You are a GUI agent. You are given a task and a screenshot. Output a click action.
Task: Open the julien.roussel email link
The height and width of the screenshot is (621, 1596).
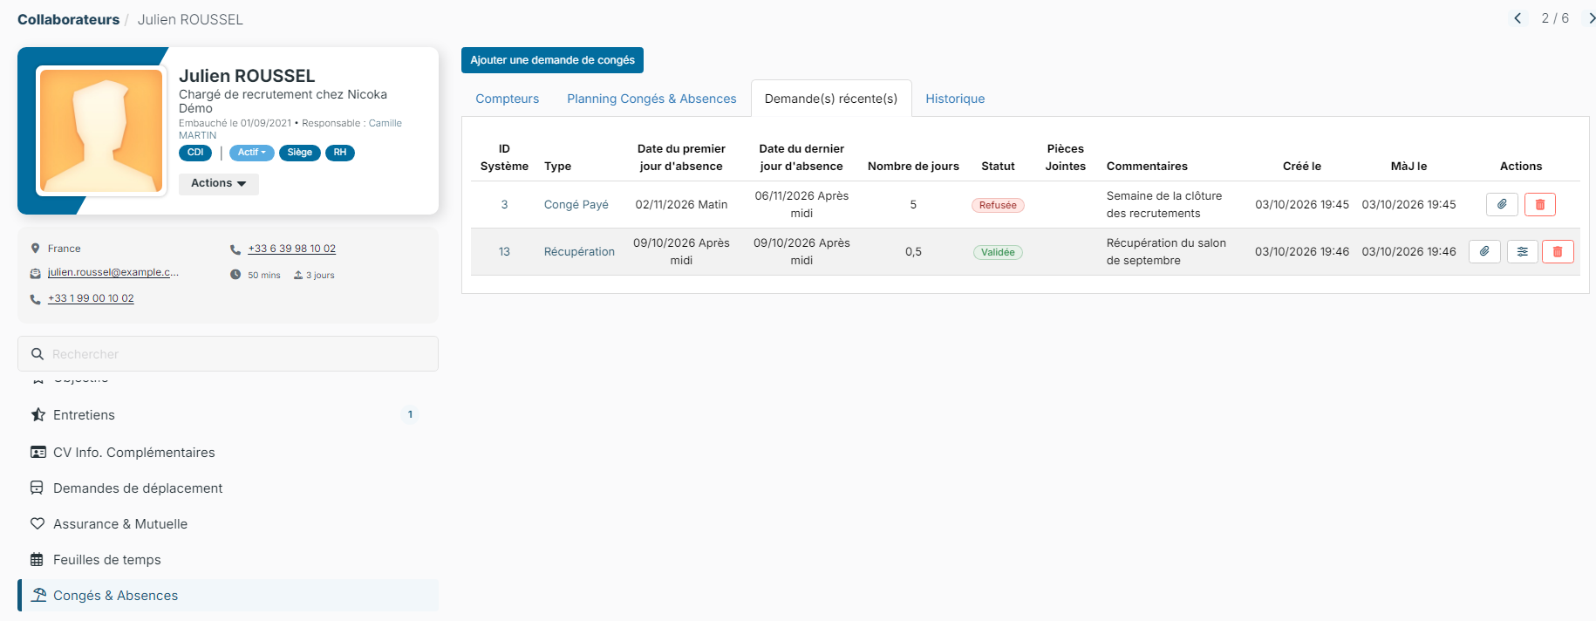point(113,272)
